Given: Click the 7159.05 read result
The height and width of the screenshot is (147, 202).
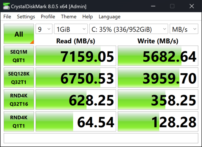Looking at the screenshot, I should 76,56.
